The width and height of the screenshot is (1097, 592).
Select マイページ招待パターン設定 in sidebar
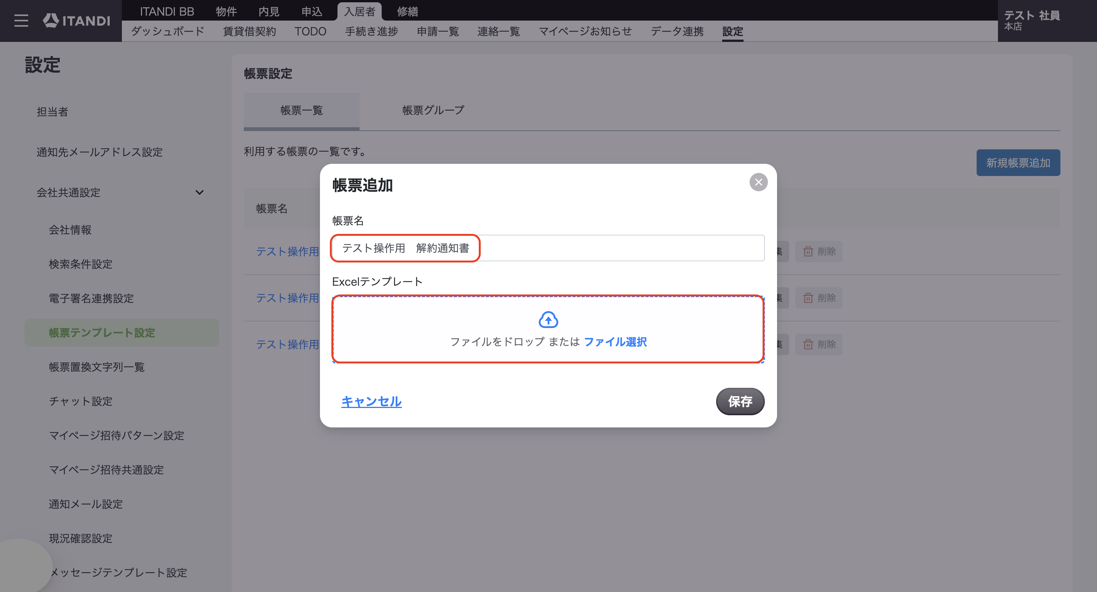(117, 435)
